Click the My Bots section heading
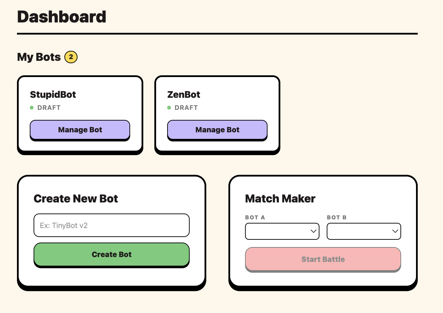The image size is (443, 313). (39, 57)
